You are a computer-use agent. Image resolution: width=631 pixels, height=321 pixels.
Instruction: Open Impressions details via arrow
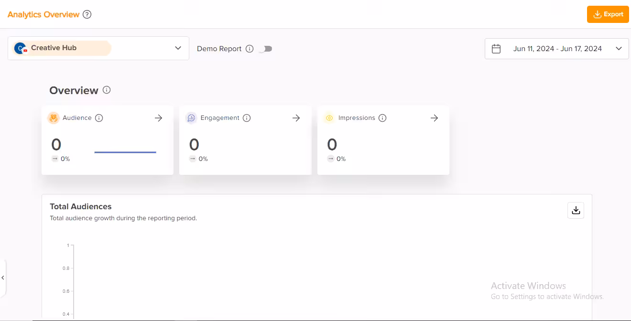[435, 118]
